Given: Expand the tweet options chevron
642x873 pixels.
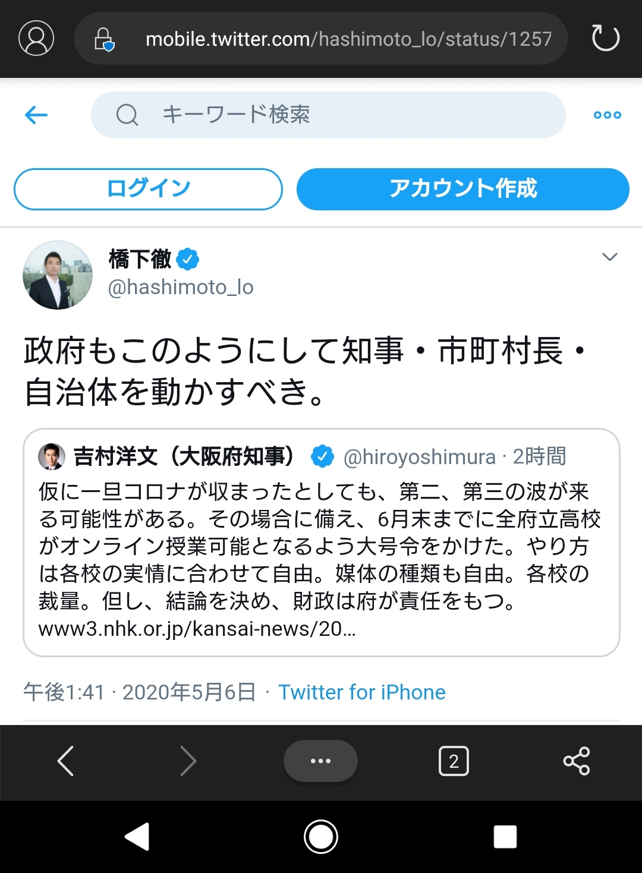Looking at the screenshot, I should point(609,257).
